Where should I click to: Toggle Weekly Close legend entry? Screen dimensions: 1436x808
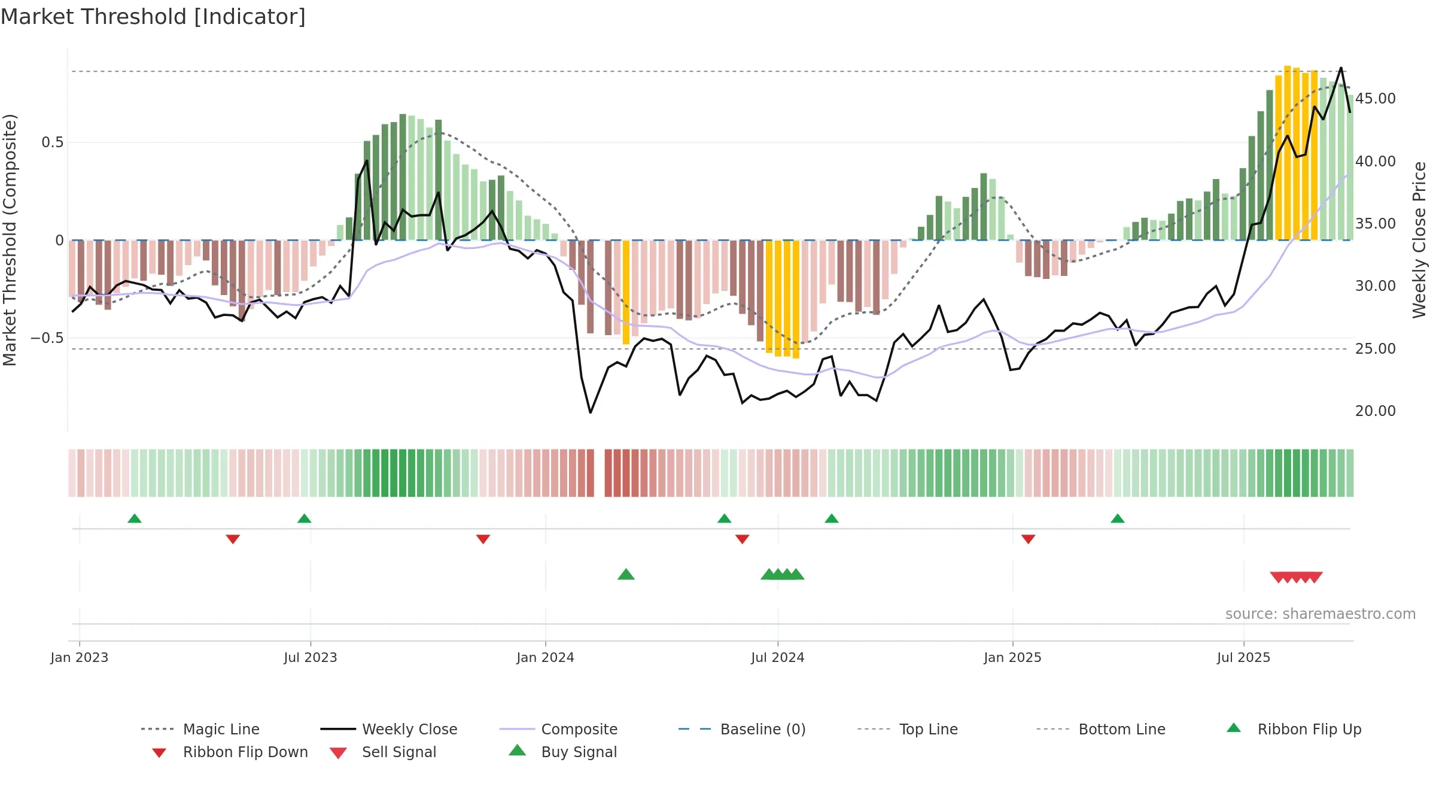(389, 729)
